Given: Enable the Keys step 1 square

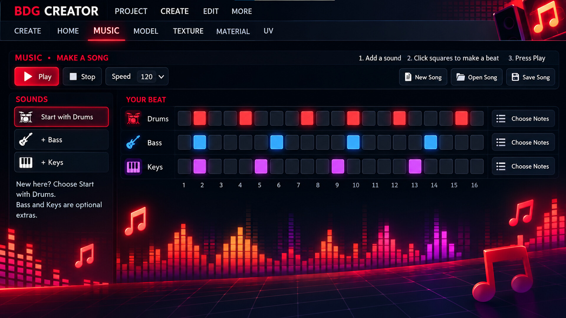Looking at the screenshot, I should tap(184, 166).
